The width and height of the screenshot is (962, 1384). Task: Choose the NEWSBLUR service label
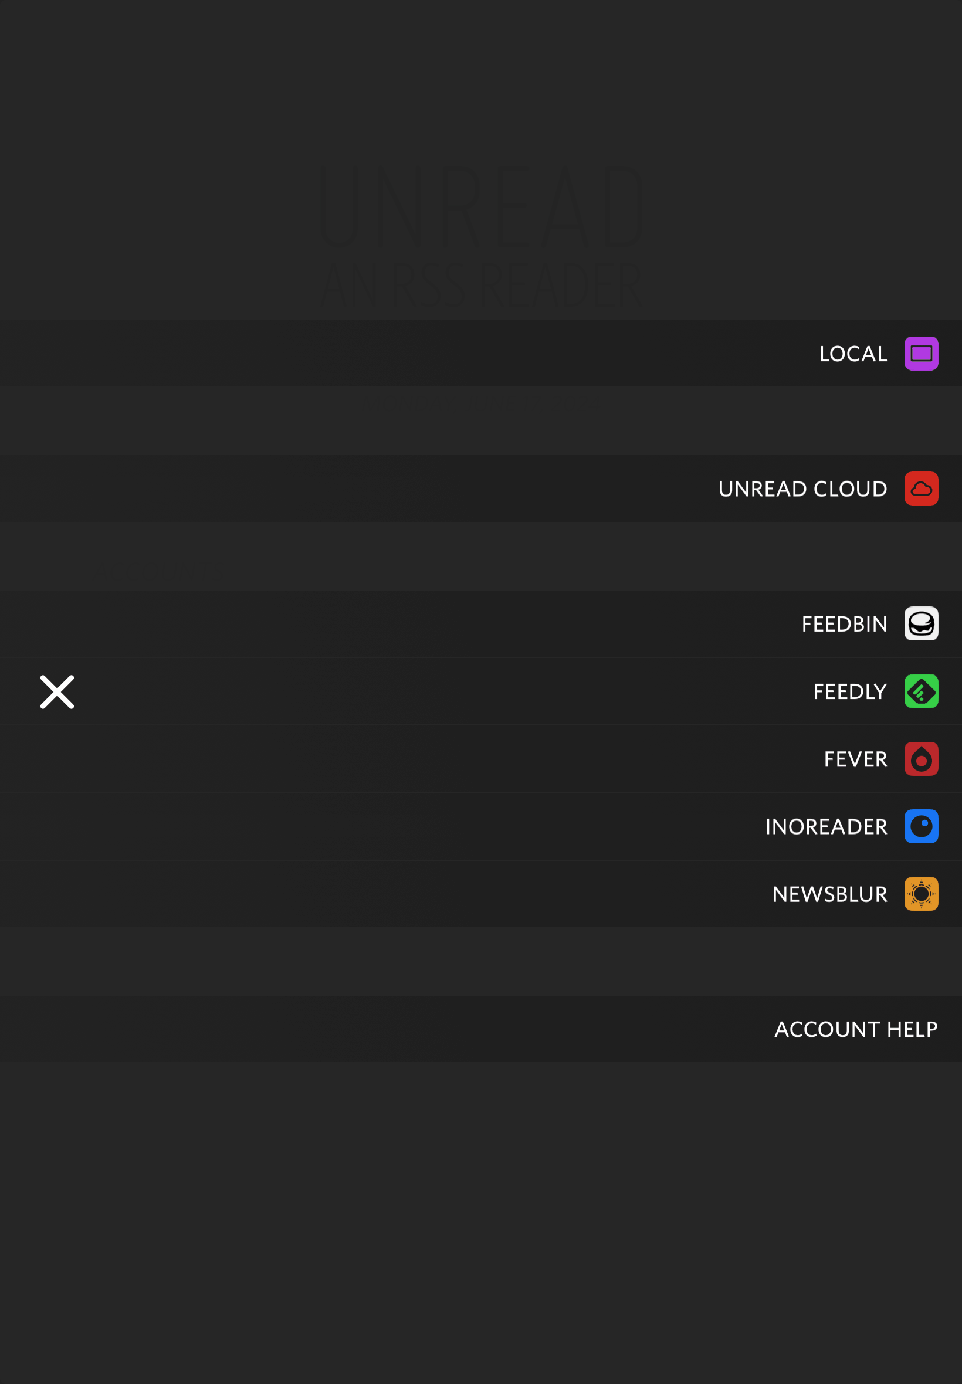[830, 894]
